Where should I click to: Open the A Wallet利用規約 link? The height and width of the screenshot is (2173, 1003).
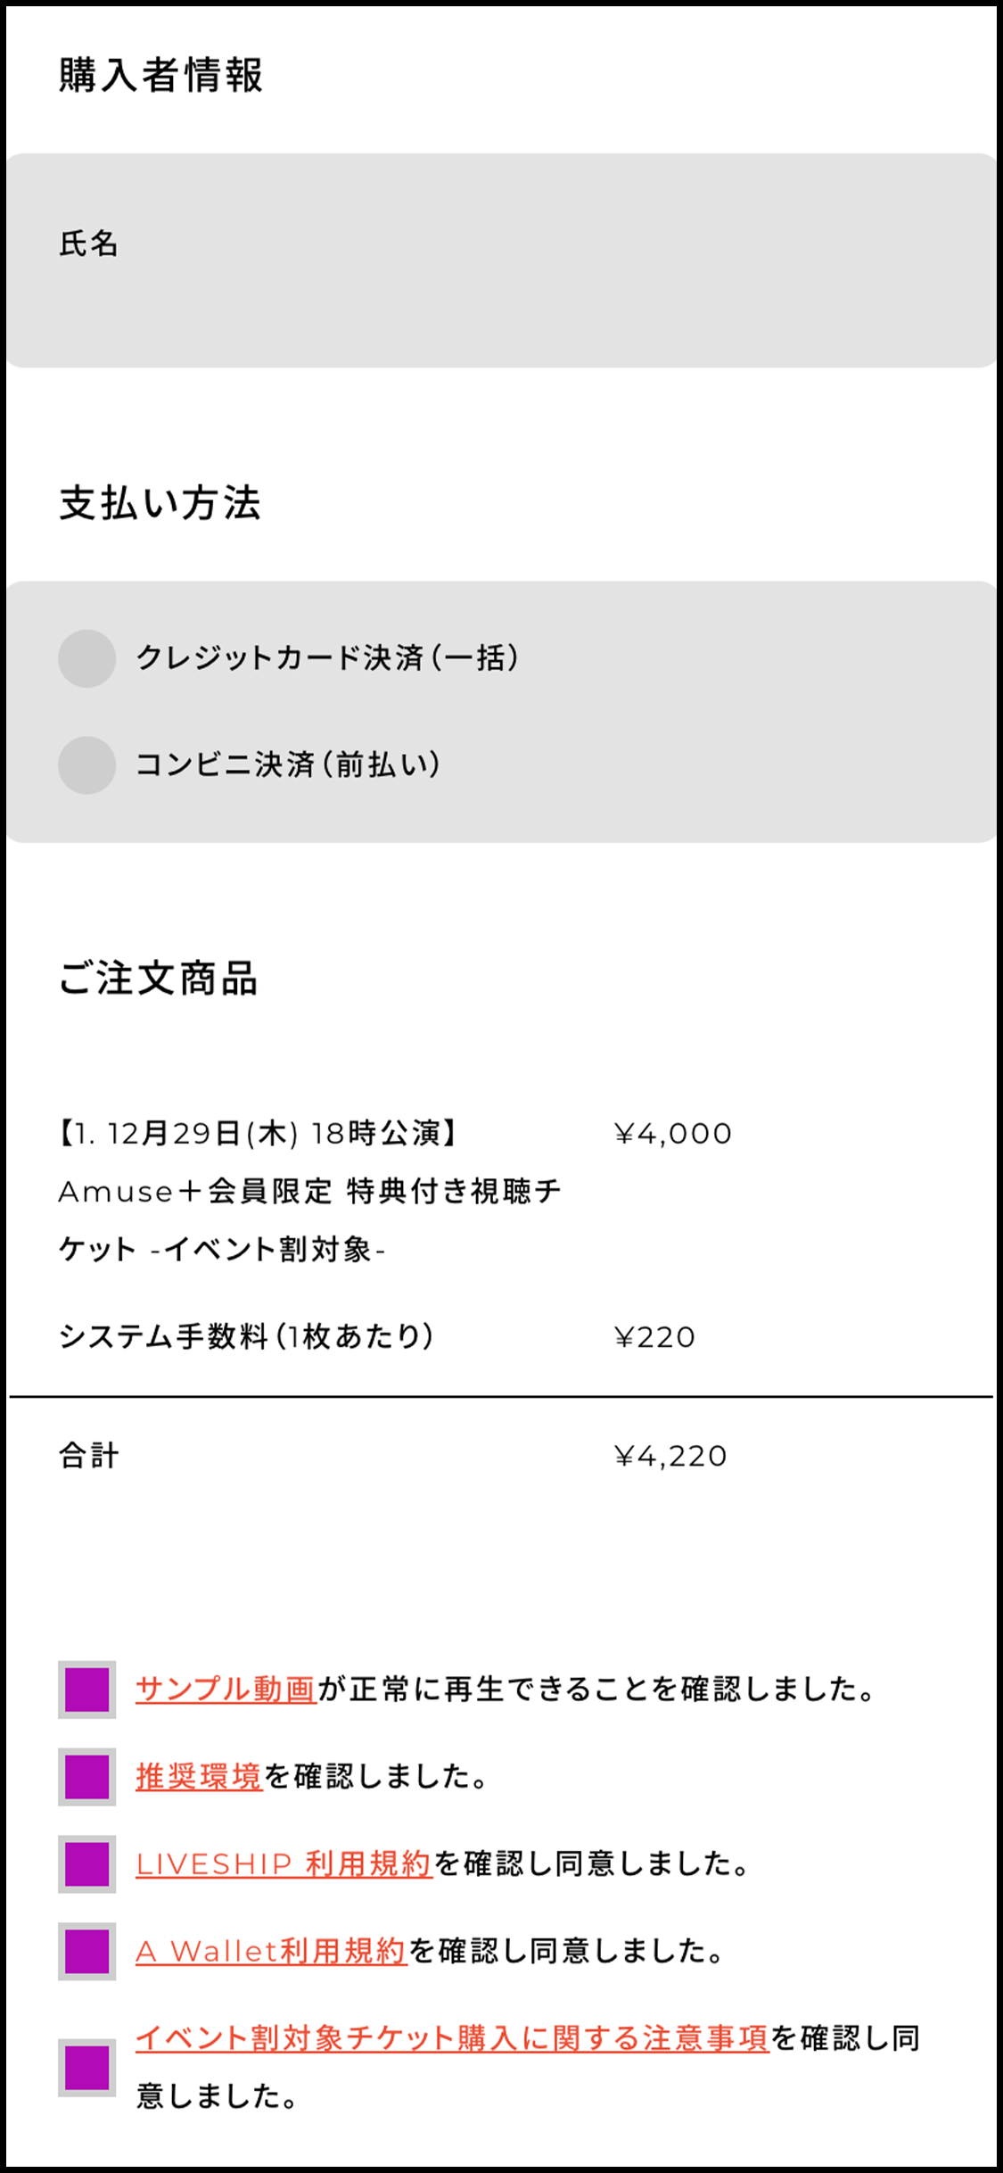271,1952
